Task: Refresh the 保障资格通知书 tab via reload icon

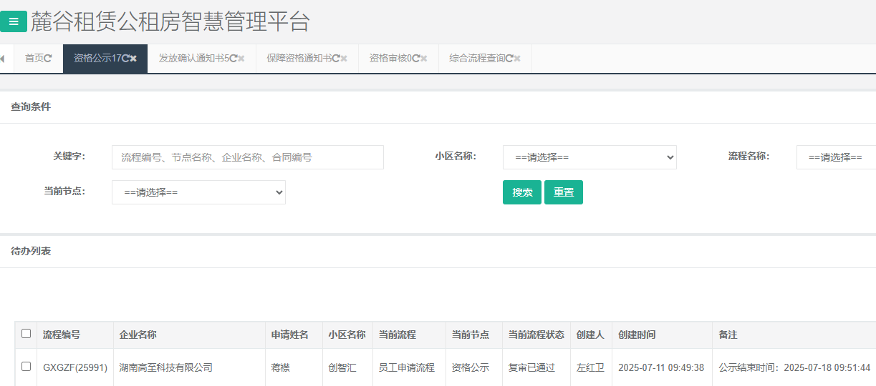Action: (x=336, y=59)
